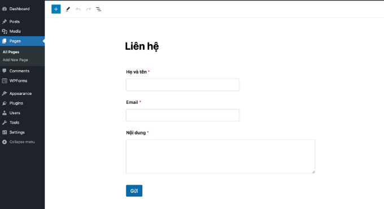Click the Nội dung text area
Image resolution: width=384 pixels, height=209 pixels.
pyautogui.click(x=220, y=156)
